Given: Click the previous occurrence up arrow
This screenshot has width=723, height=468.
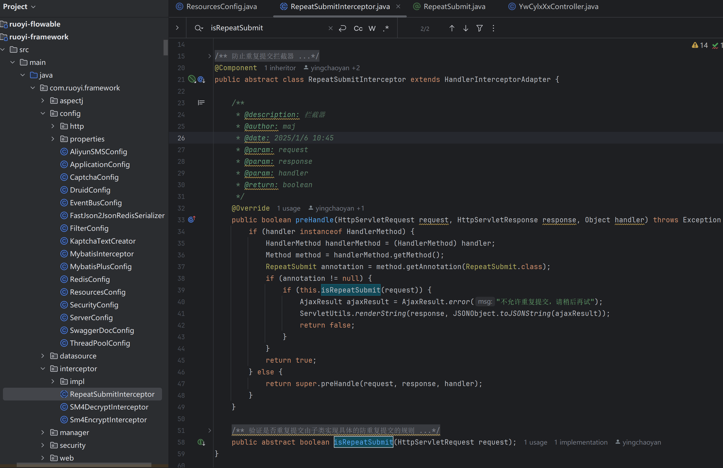Looking at the screenshot, I should 452,28.
